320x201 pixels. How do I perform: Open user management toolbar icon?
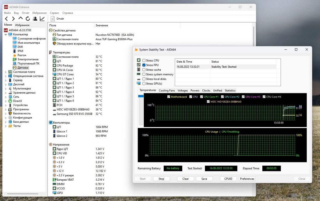coord(35,19)
